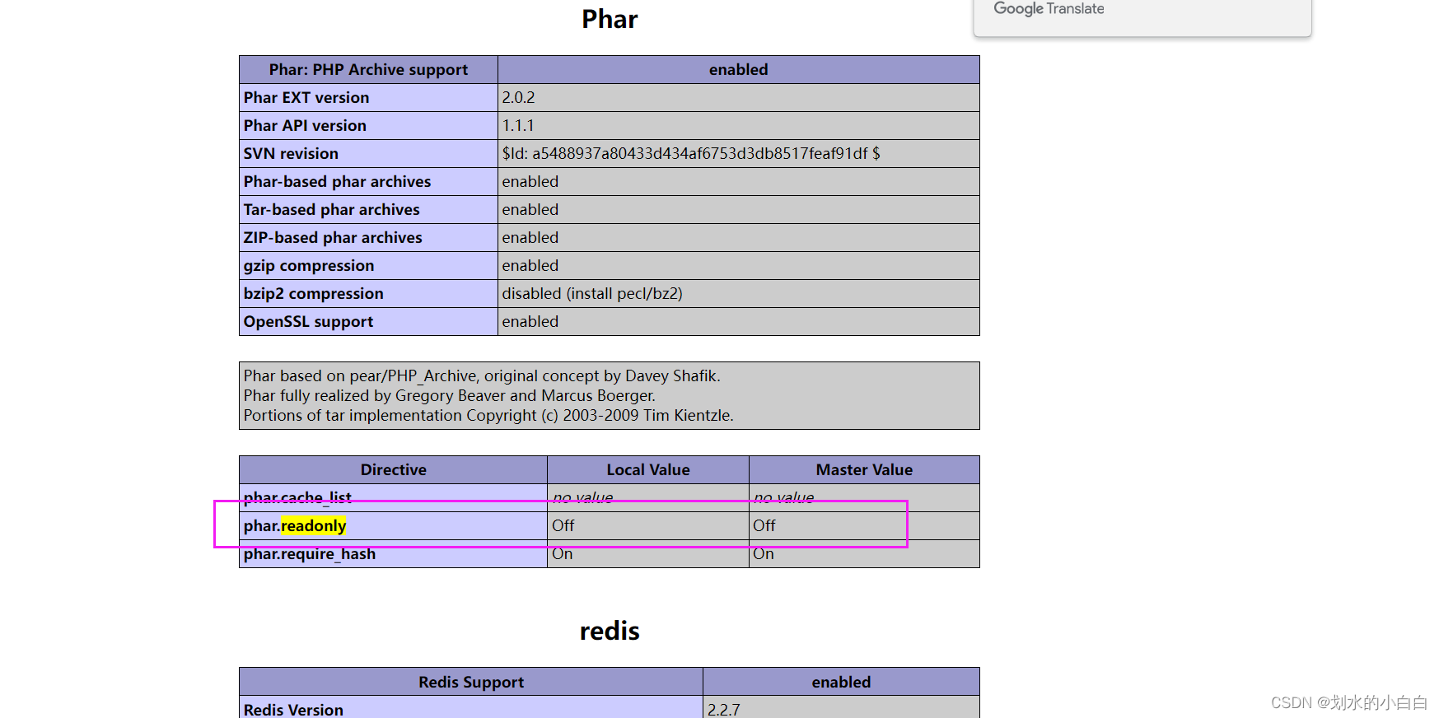Click phar.readonly master value Off
The image size is (1439, 718).
764,526
